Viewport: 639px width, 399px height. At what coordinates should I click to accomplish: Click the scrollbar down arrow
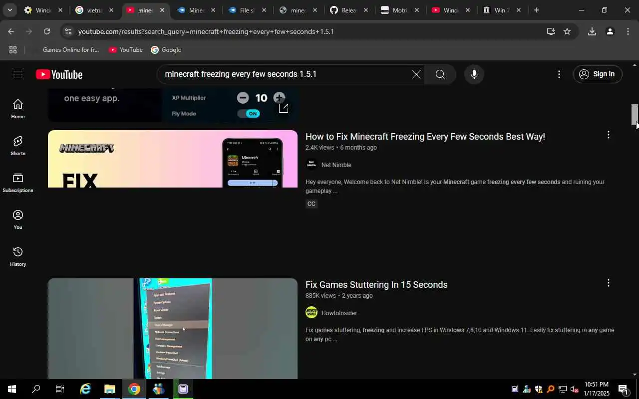click(x=635, y=375)
